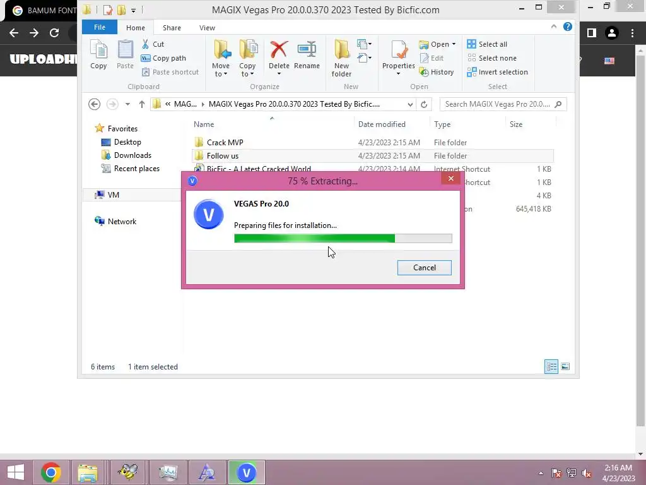Switch to the View ribbon tab
This screenshot has height=485, width=646.
[x=207, y=28]
